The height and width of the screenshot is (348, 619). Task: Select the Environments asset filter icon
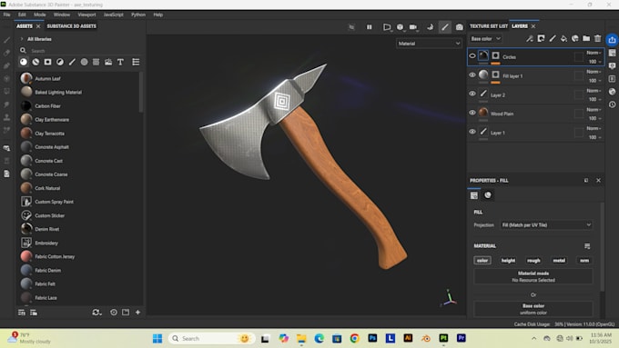(108, 62)
